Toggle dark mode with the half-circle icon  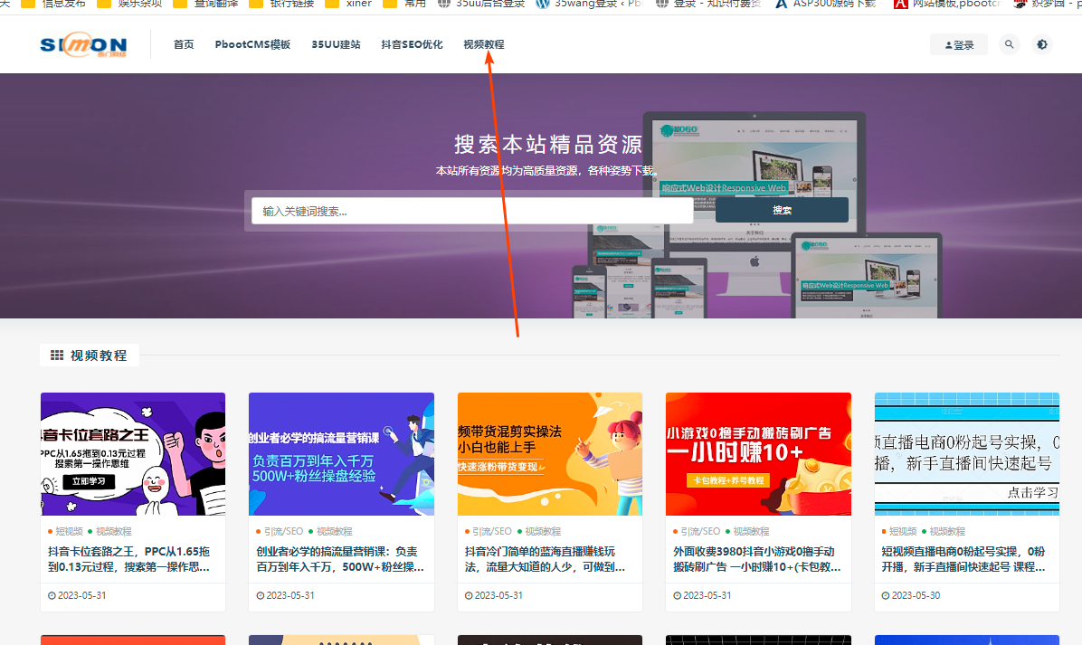[1042, 44]
